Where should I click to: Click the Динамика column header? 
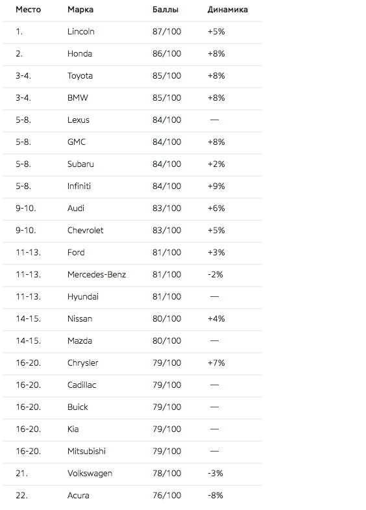(228, 10)
